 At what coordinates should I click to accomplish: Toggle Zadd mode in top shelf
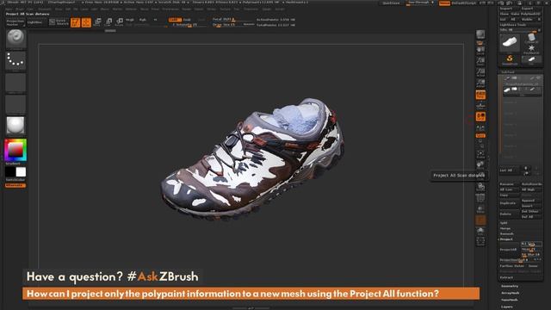pos(175,20)
